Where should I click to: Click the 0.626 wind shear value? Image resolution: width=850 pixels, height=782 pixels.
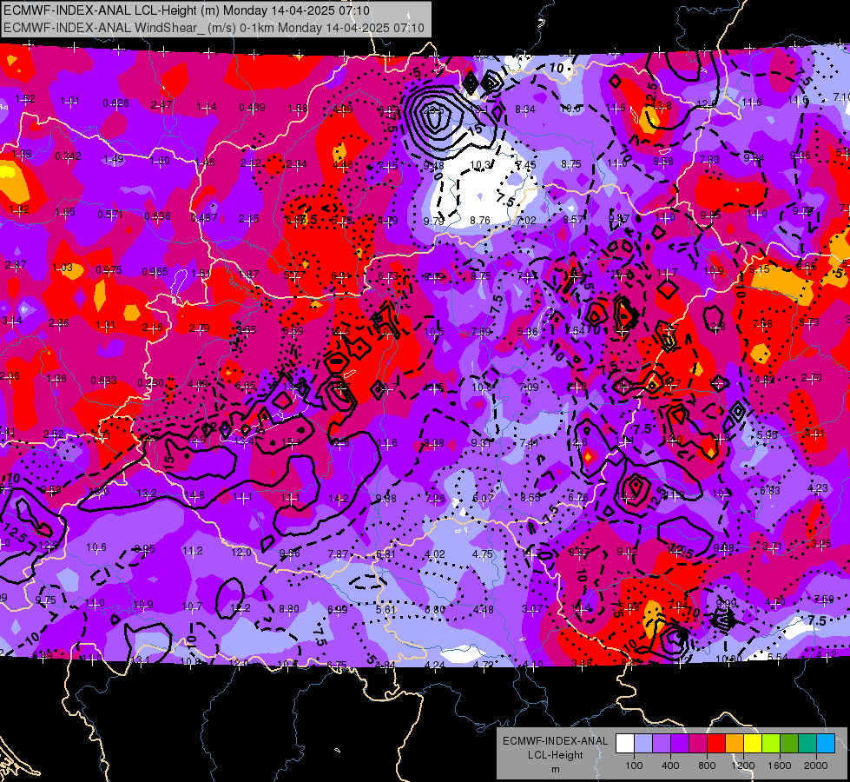(115, 103)
